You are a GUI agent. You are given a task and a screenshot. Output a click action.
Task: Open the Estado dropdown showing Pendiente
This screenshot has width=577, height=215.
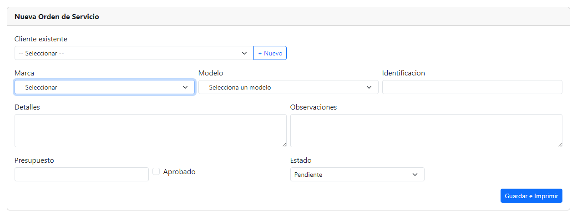357,175
